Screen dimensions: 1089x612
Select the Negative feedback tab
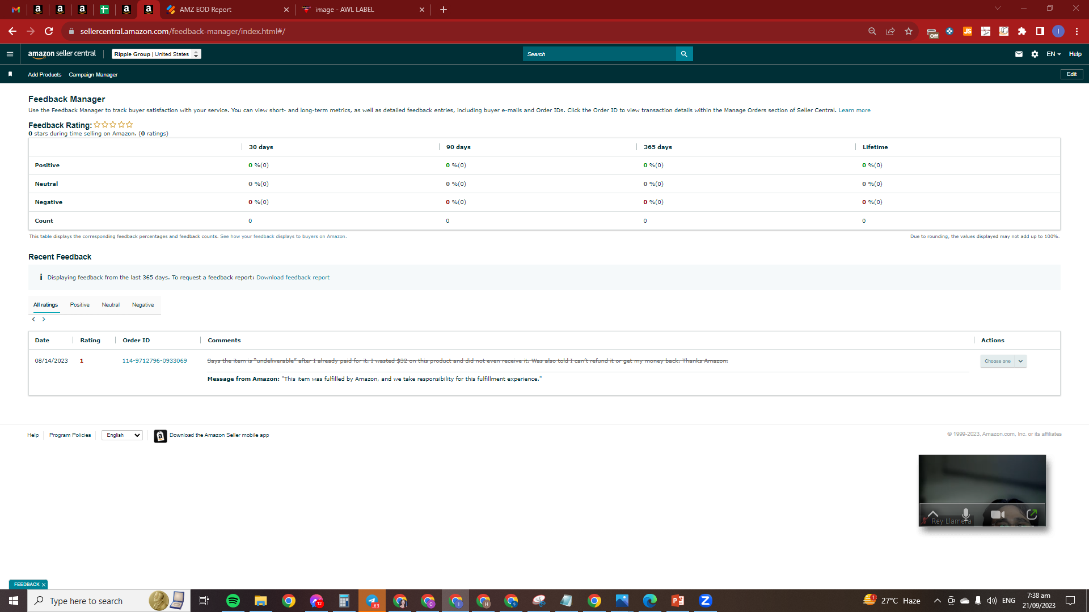tap(143, 305)
